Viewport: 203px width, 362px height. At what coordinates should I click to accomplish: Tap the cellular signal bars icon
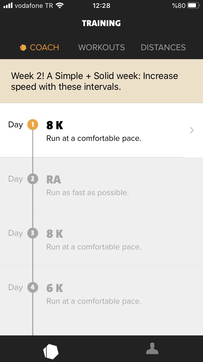pyautogui.click(x=8, y=6)
